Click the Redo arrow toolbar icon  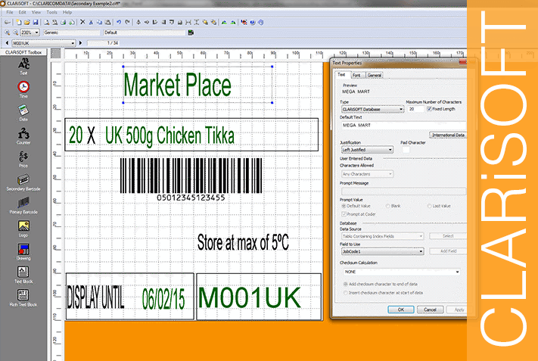coord(127,22)
